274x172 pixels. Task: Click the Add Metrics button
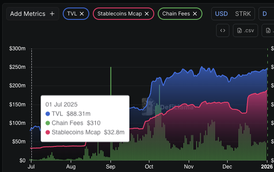tap(33, 14)
